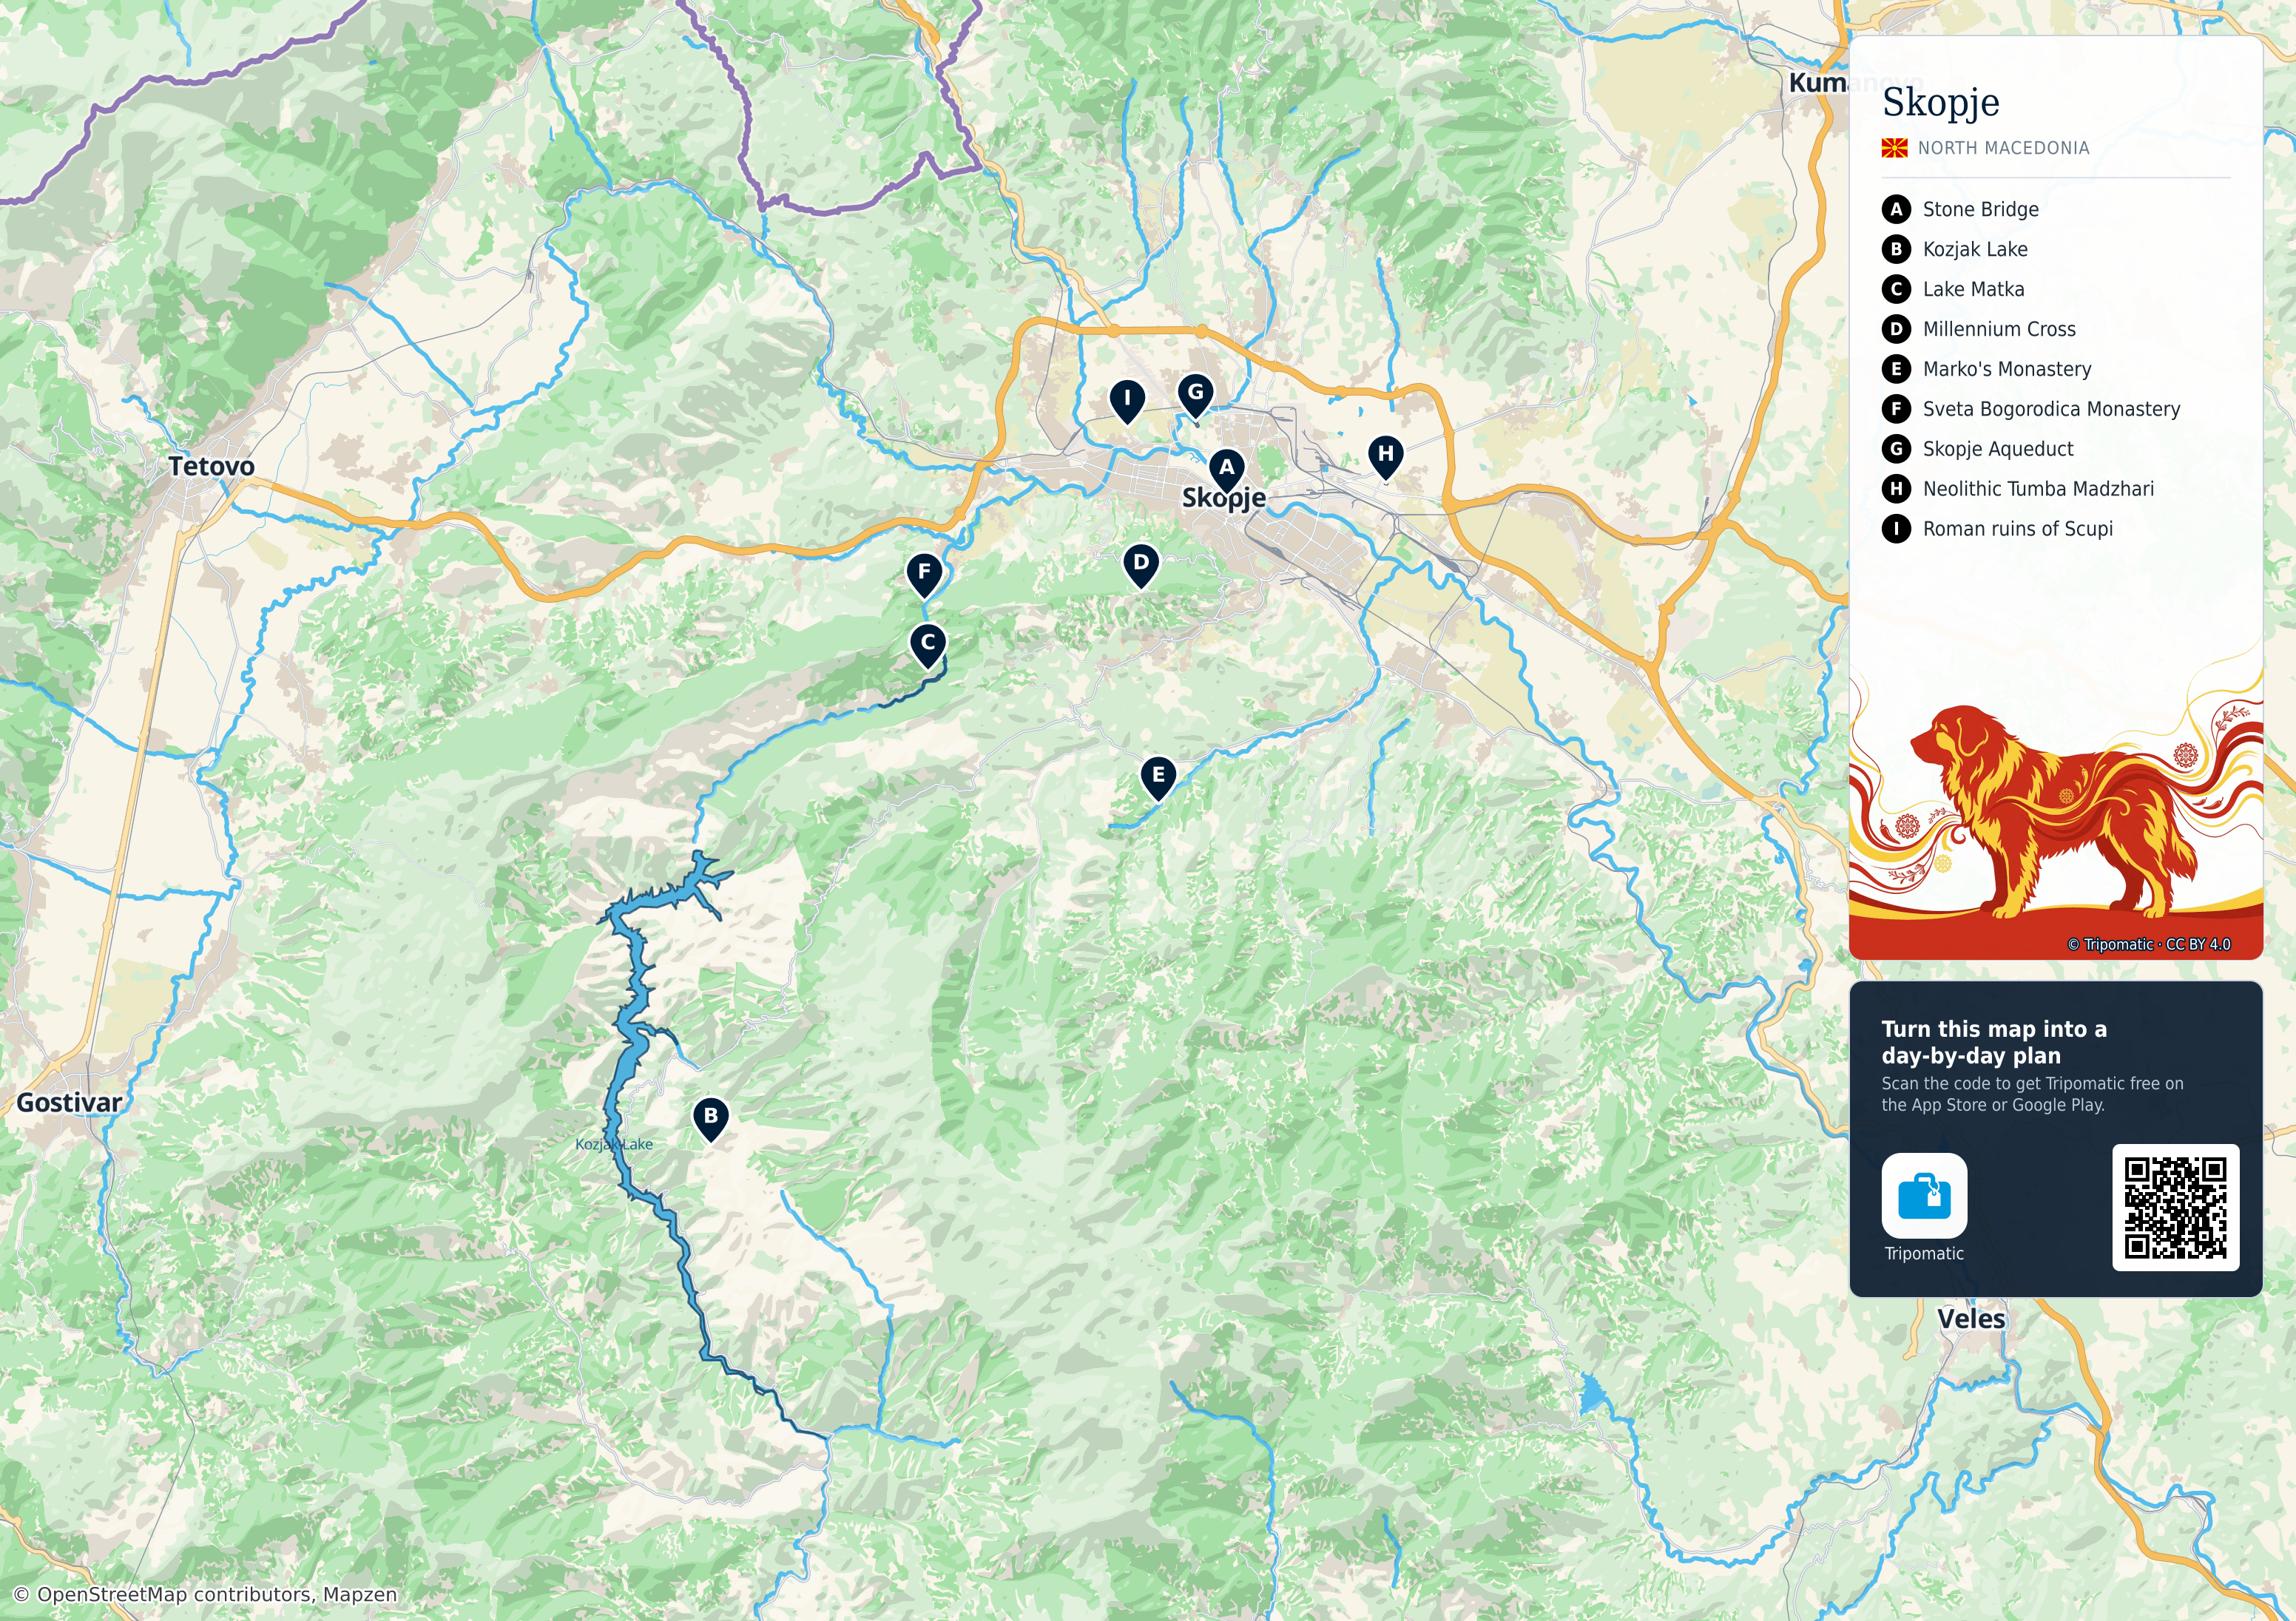Click legend badge H beside Neolithic Tumba
The image size is (2296, 1621).
click(x=1896, y=489)
